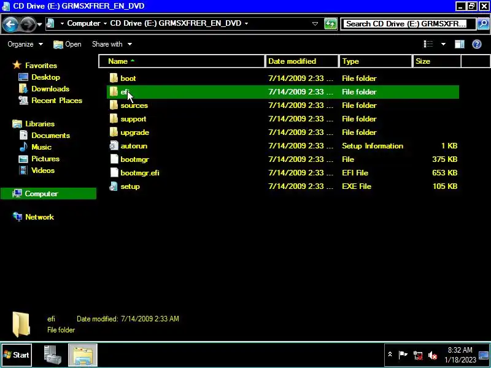Viewport: 491px width, 368px height.
Task: Toggle the preview pane icon
Action: pos(459,44)
